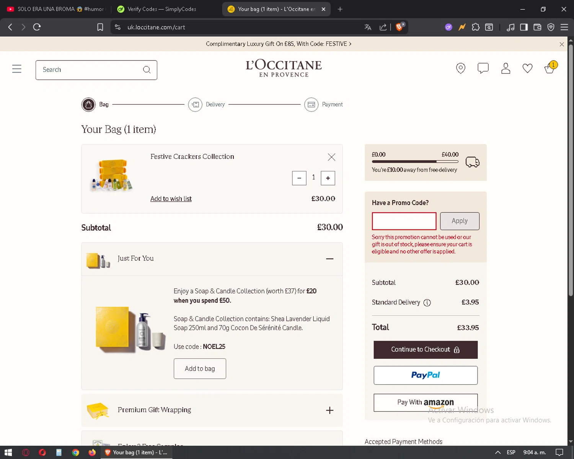
Task: Open the live chat bubble icon
Action: click(x=483, y=68)
